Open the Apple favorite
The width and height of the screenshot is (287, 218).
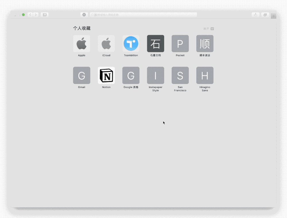click(x=82, y=44)
